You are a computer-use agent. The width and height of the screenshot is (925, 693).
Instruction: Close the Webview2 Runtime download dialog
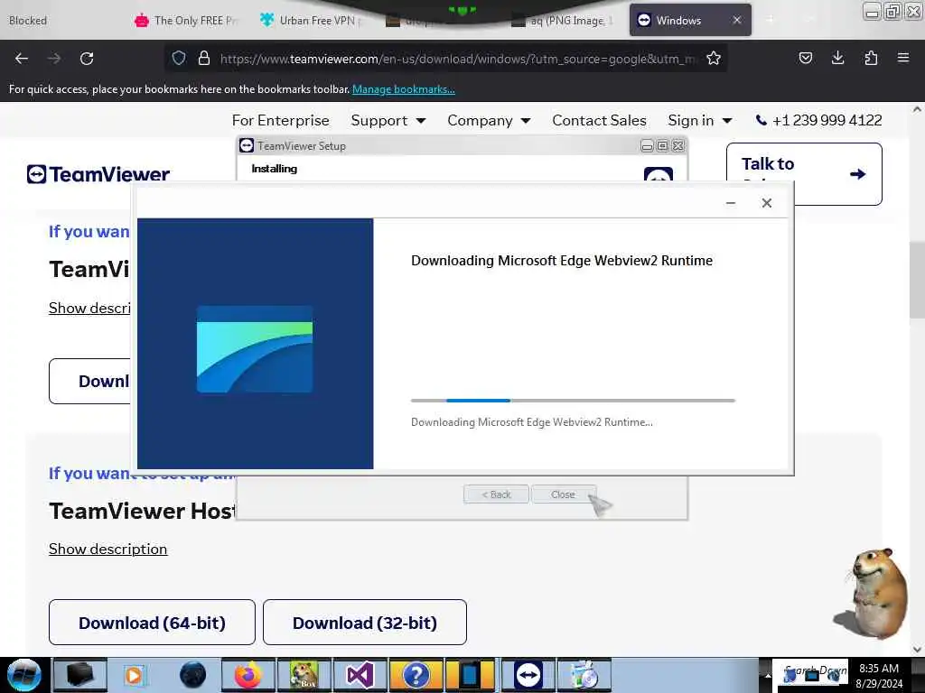[x=766, y=203]
